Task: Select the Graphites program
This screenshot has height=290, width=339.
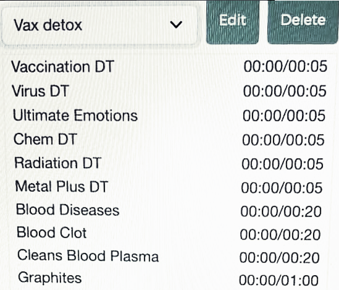Action: tap(50, 278)
